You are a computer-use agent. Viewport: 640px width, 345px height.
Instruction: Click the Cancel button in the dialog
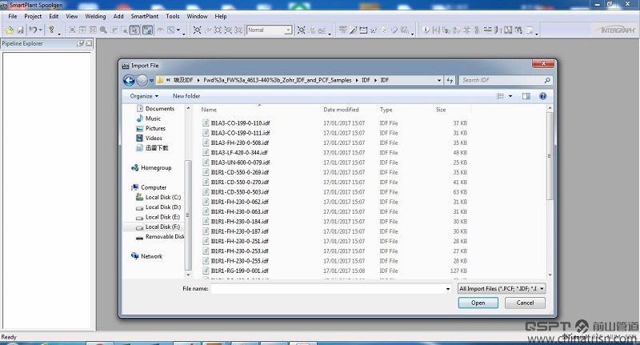coord(525,303)
